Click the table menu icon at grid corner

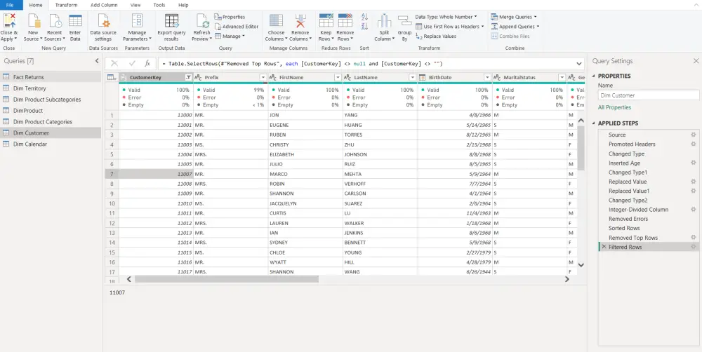pos(112,78)
